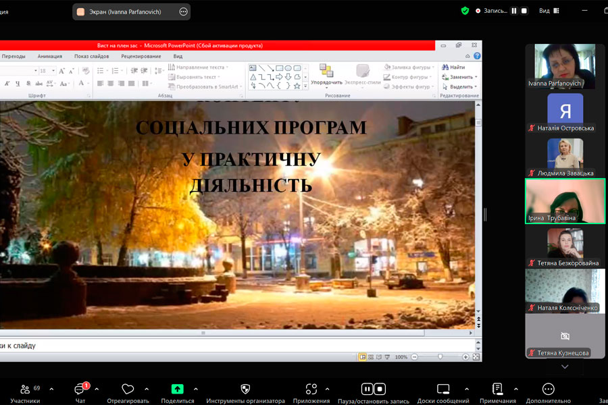
Task: Click the Отреагировать heart reactions icon
Action: pos(128,389)
